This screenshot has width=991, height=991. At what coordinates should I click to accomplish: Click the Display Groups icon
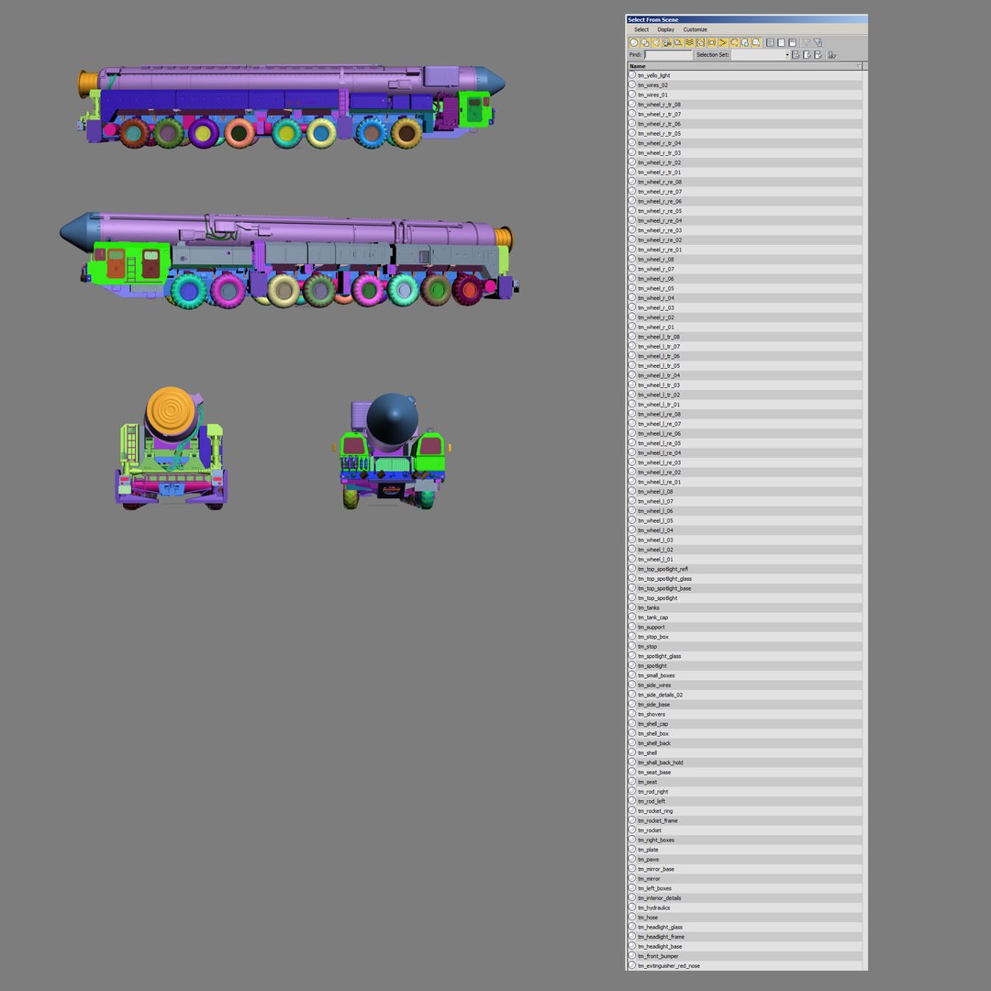coord(700,42)
